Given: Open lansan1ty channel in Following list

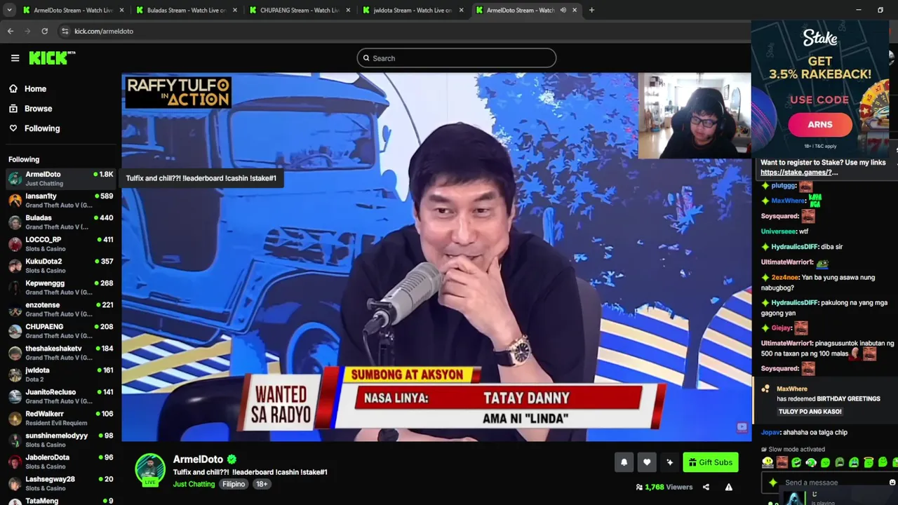Looking at the screenshot, I should point(60,201).
